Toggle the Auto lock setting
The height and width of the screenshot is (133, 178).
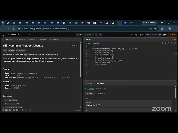(x=96, y=43)
